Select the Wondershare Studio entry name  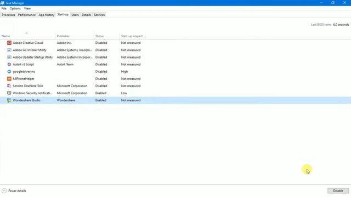[x=26, y=100]
